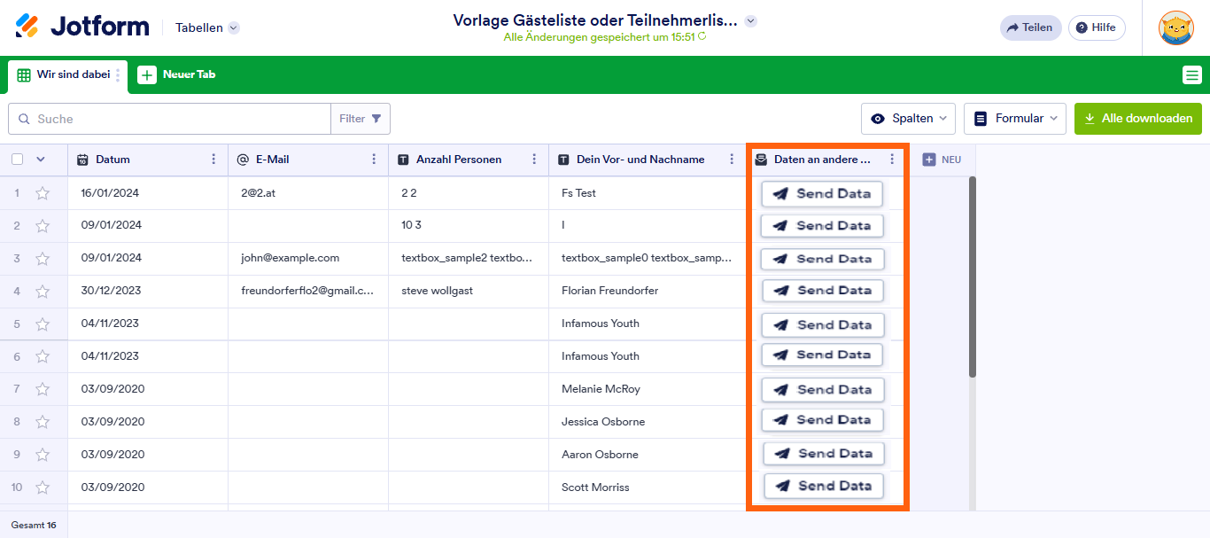
Task: Click Send Data in row 2
Action: pyautogui.click(x=822, y=225)
